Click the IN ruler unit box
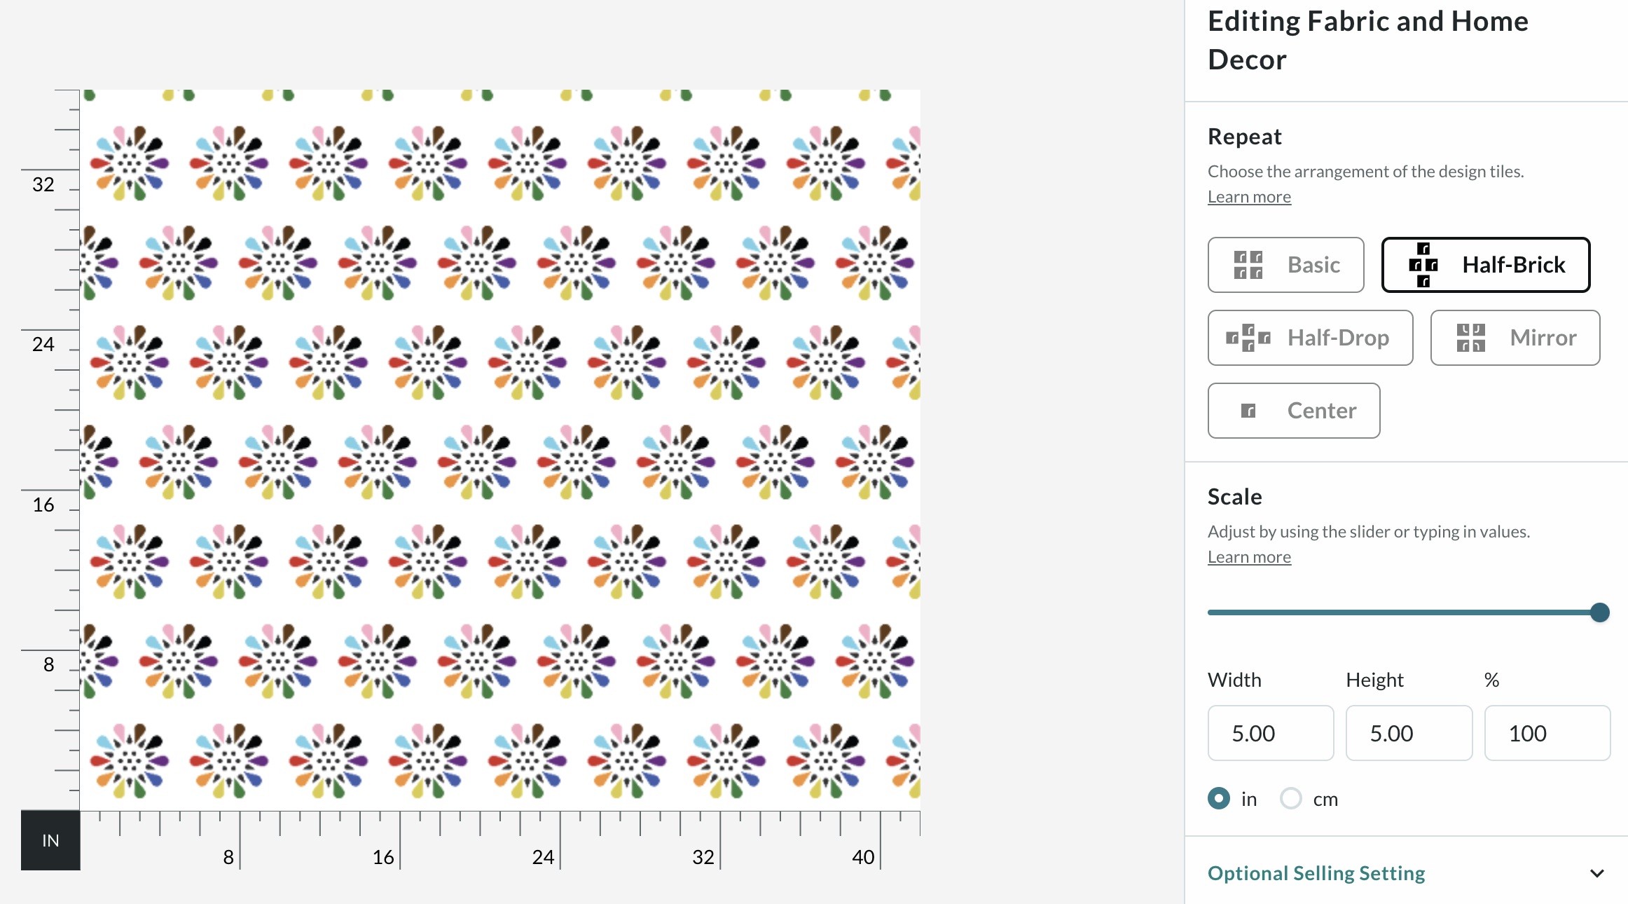Viewport: 1628px width, 904px height. pyautogui.click(x=50, y=840)
